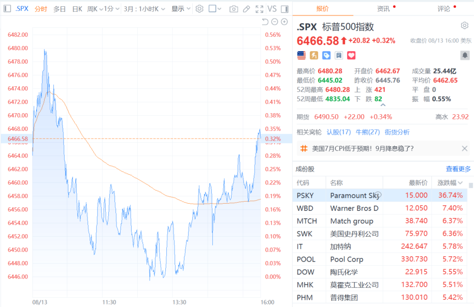Click the 代码 column header
The height and width of the screenshot is (307, 474).
click(x=303, y=183)
